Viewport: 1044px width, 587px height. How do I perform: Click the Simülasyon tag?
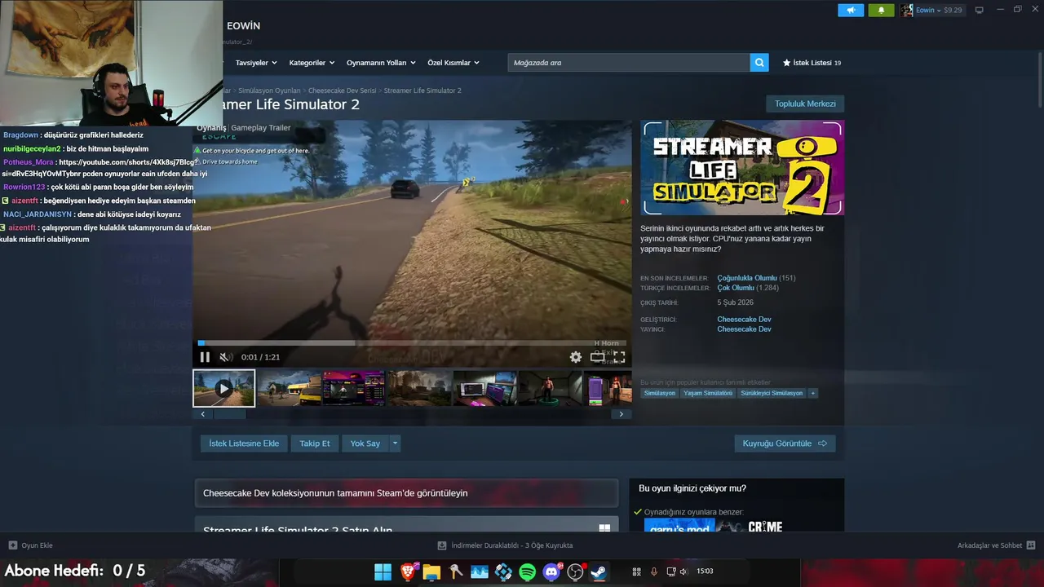660,393
